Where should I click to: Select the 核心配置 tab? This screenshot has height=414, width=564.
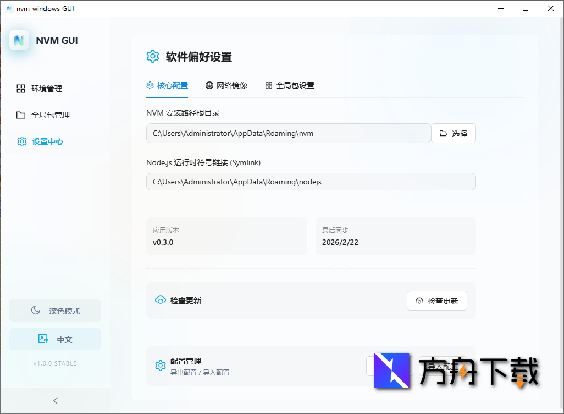click(167, 85)
